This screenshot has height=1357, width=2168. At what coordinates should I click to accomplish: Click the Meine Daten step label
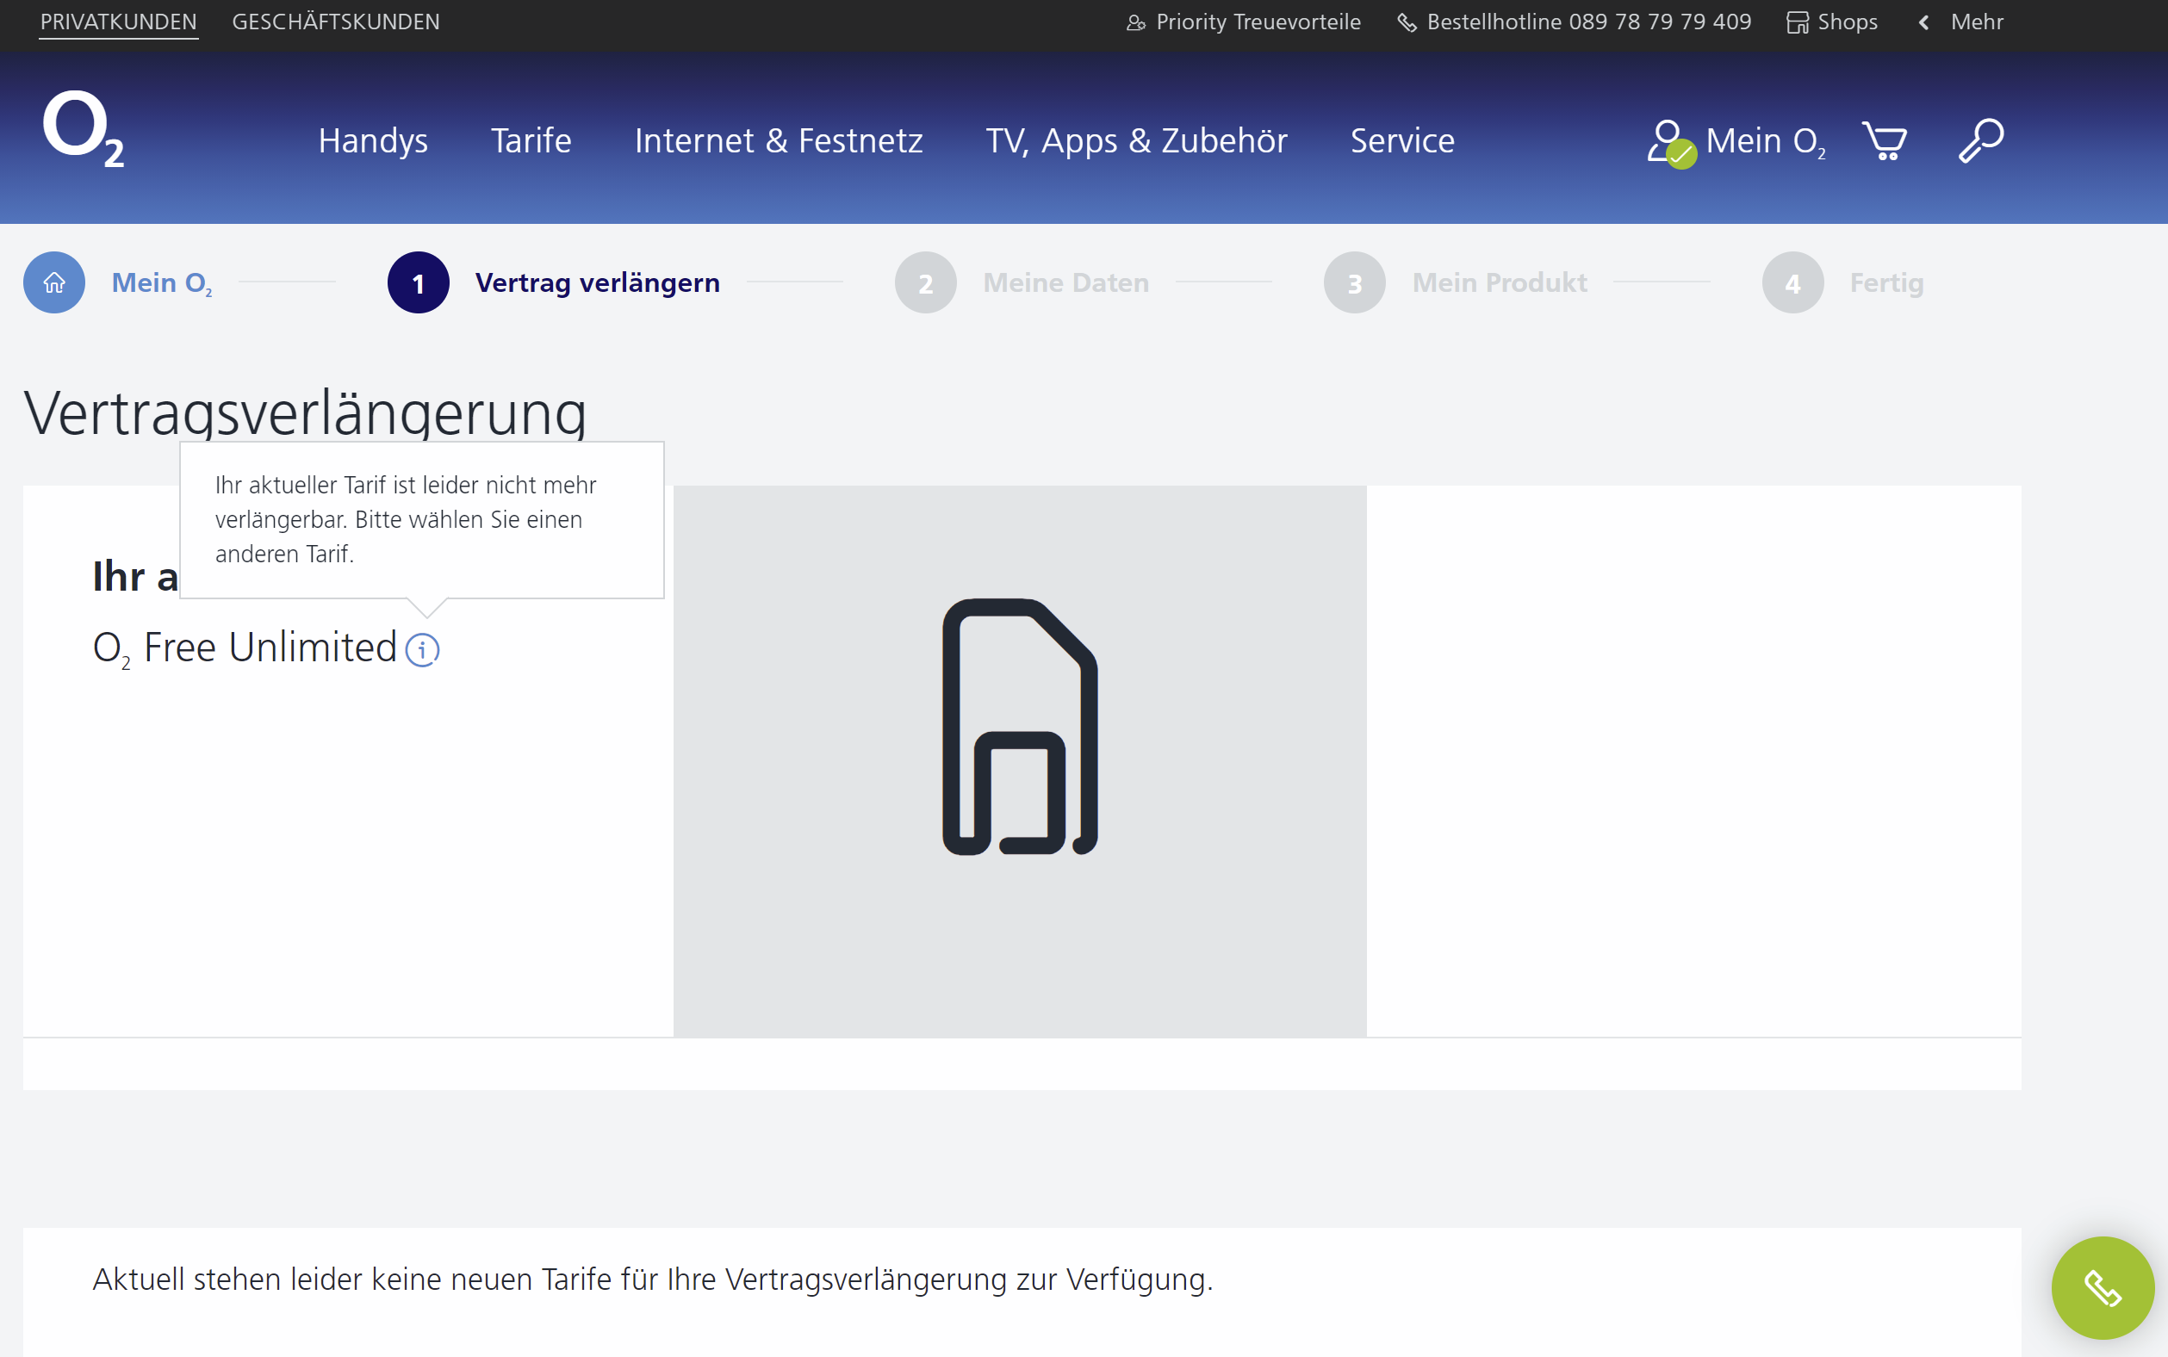[1065, 282]
